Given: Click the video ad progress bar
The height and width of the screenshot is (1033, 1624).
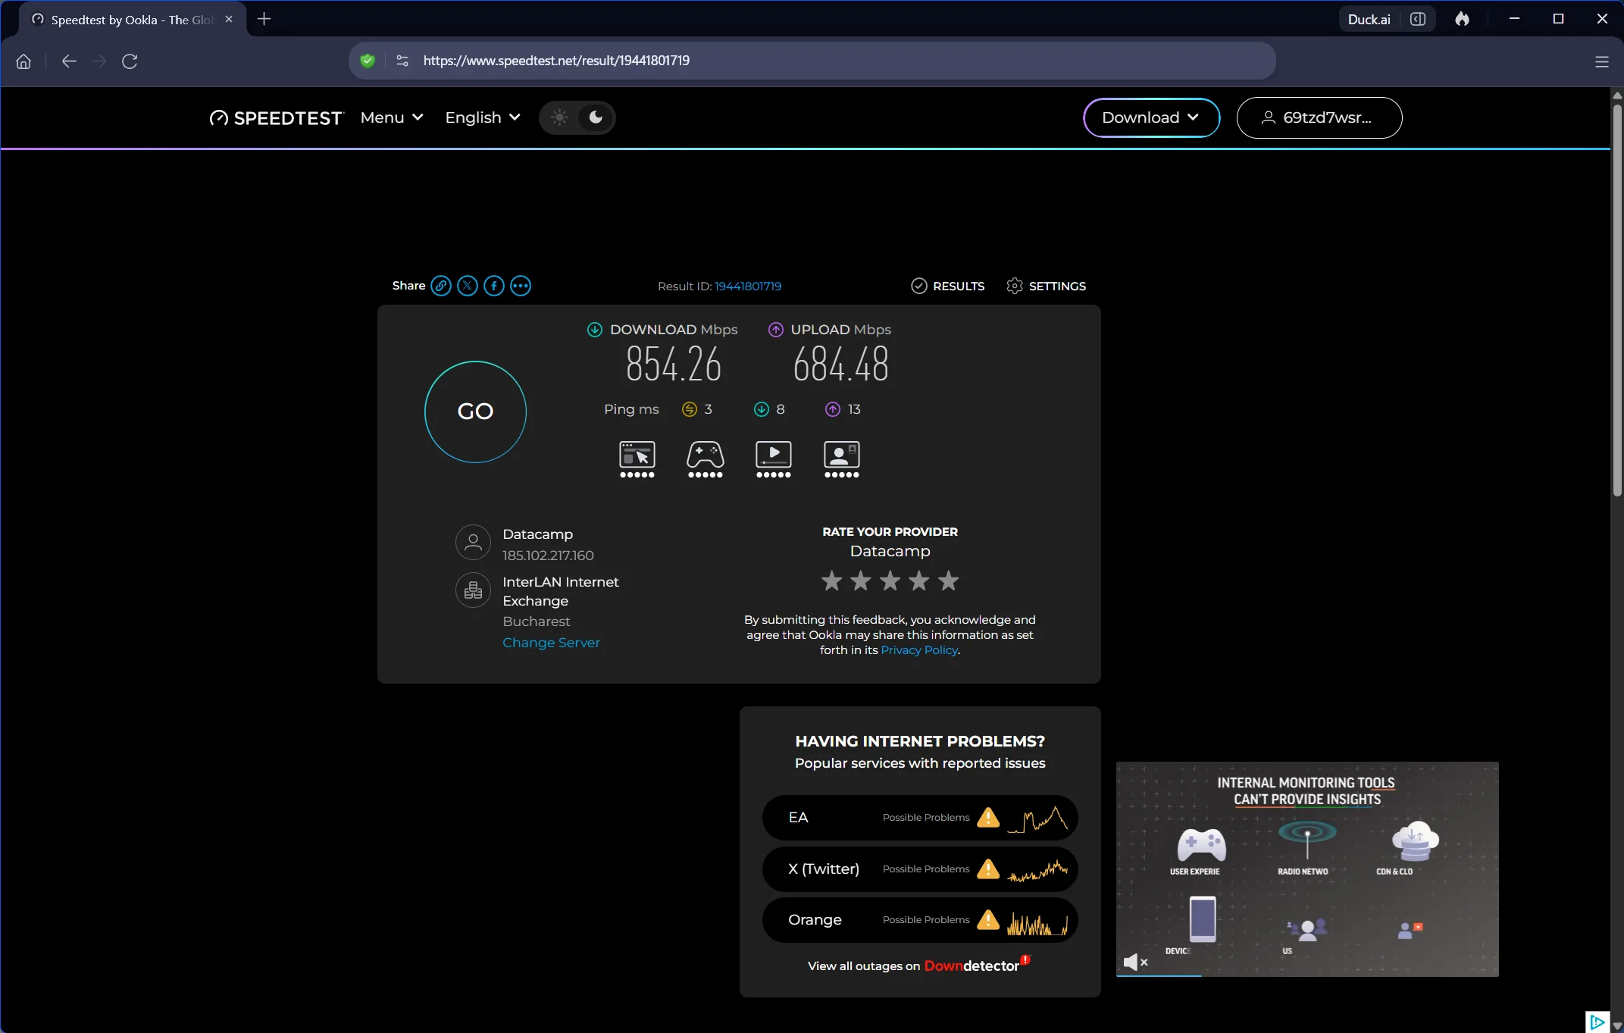Looking at the screenshot, I should (1307, 975).
